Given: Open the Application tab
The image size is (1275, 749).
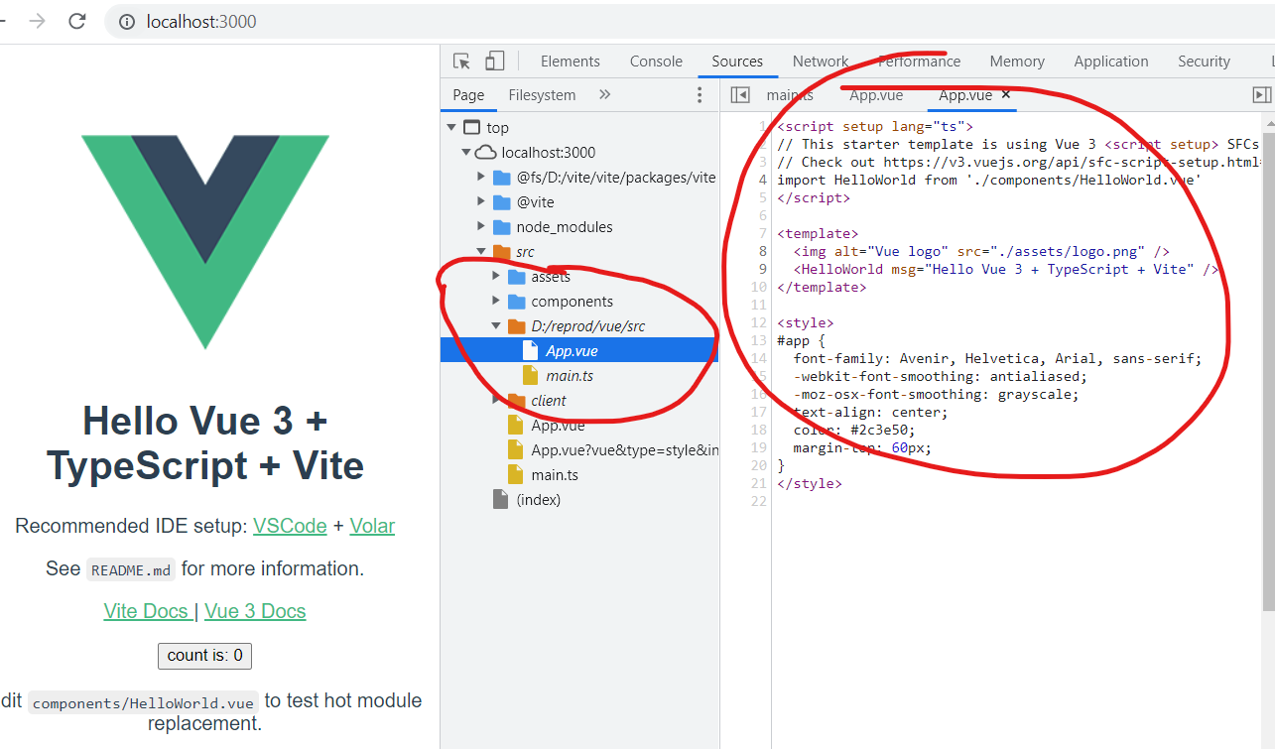Looking at the screenshot, I should pyautogui.click(x=1110, y=62).
